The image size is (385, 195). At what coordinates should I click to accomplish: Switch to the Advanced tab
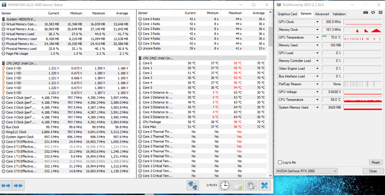(322, 14)
